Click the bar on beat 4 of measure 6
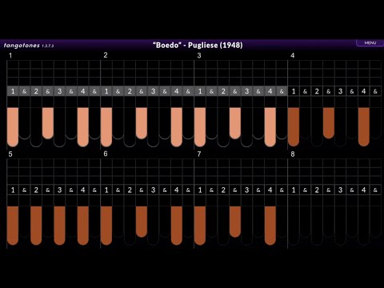 177,226
